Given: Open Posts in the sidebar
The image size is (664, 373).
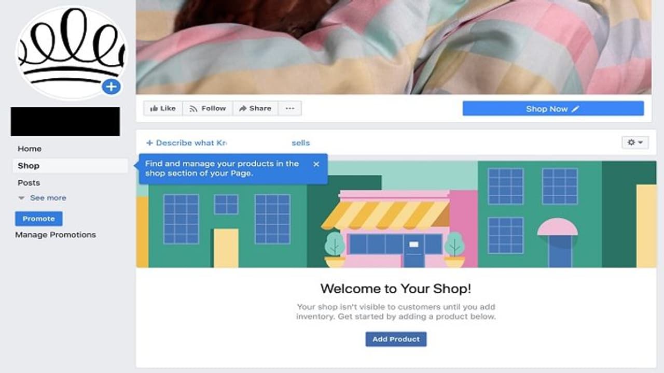Looking at the screenshot, I should point(29,183).
